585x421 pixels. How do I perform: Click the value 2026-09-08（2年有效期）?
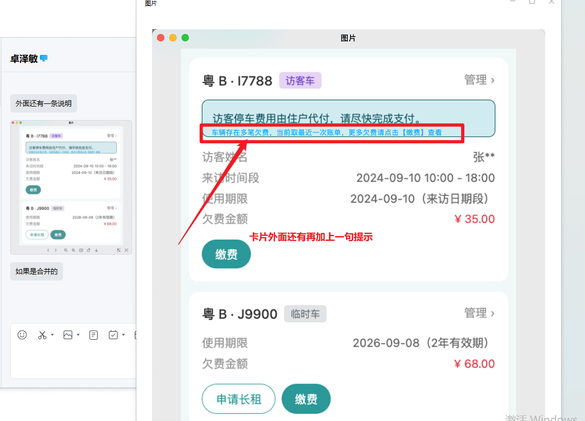[x=421, y=343]
